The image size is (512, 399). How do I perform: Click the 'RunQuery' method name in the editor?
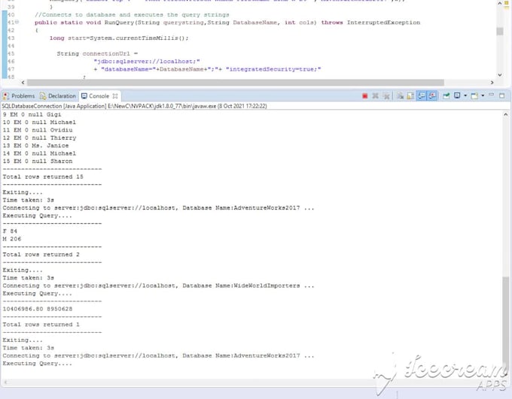(x=119, y=23)
